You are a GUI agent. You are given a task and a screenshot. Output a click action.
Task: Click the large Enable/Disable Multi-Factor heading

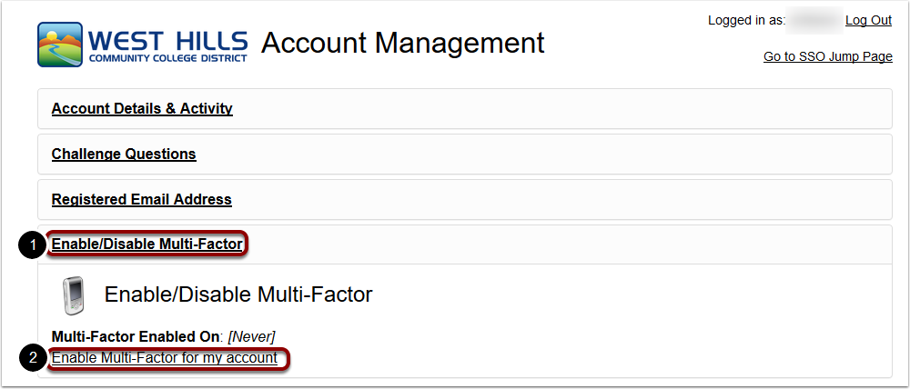click(x=238, y=294)
